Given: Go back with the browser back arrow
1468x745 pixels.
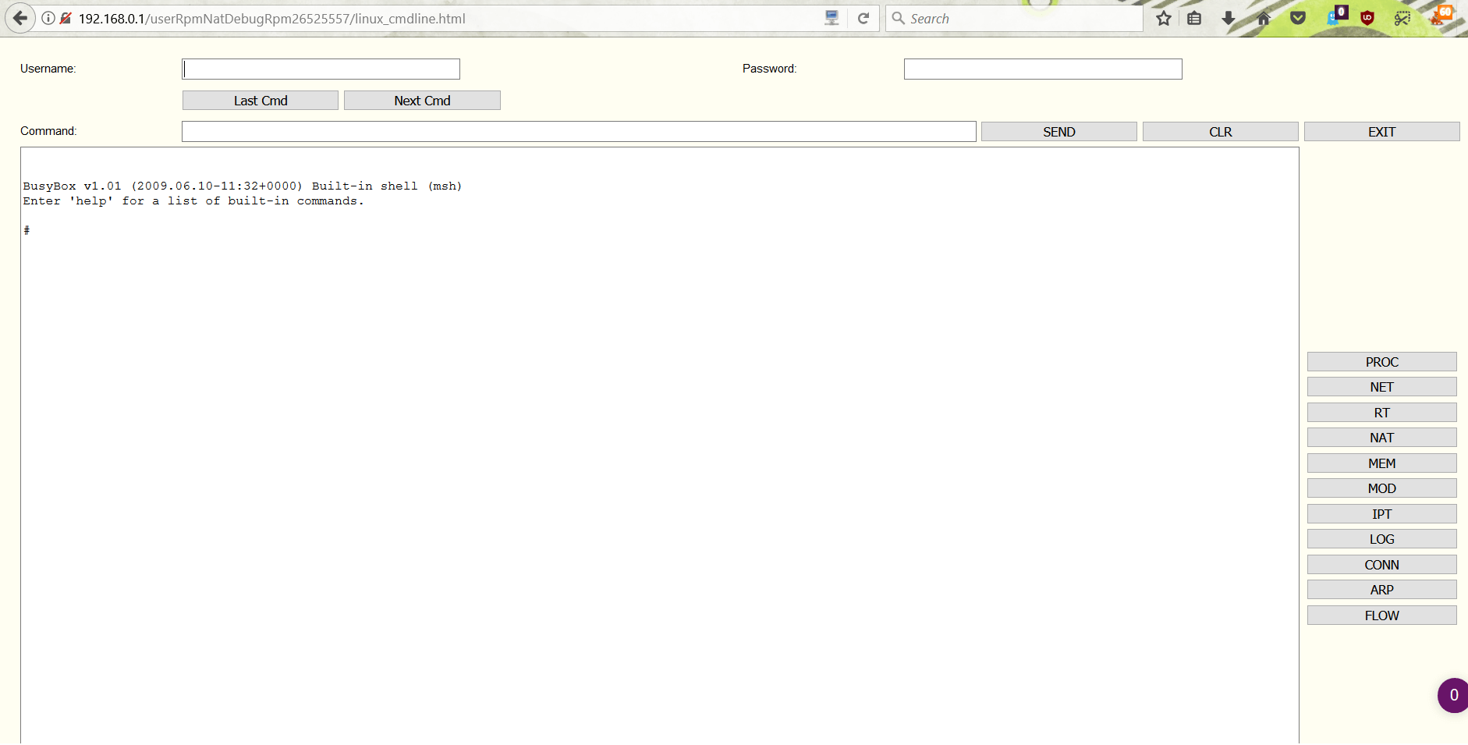Looking at the screenshot, I should 20,18.
